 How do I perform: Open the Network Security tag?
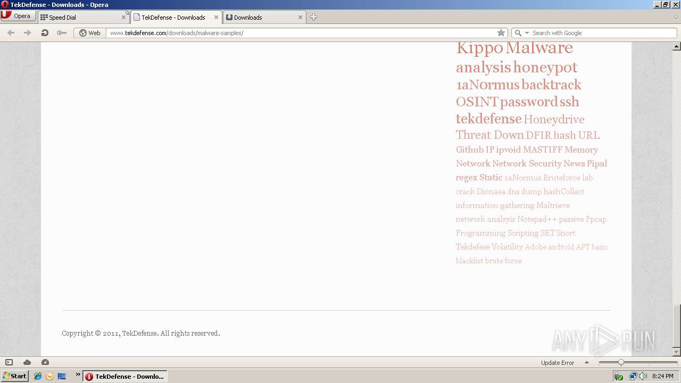pyautogui.click(x=527, y=163)
